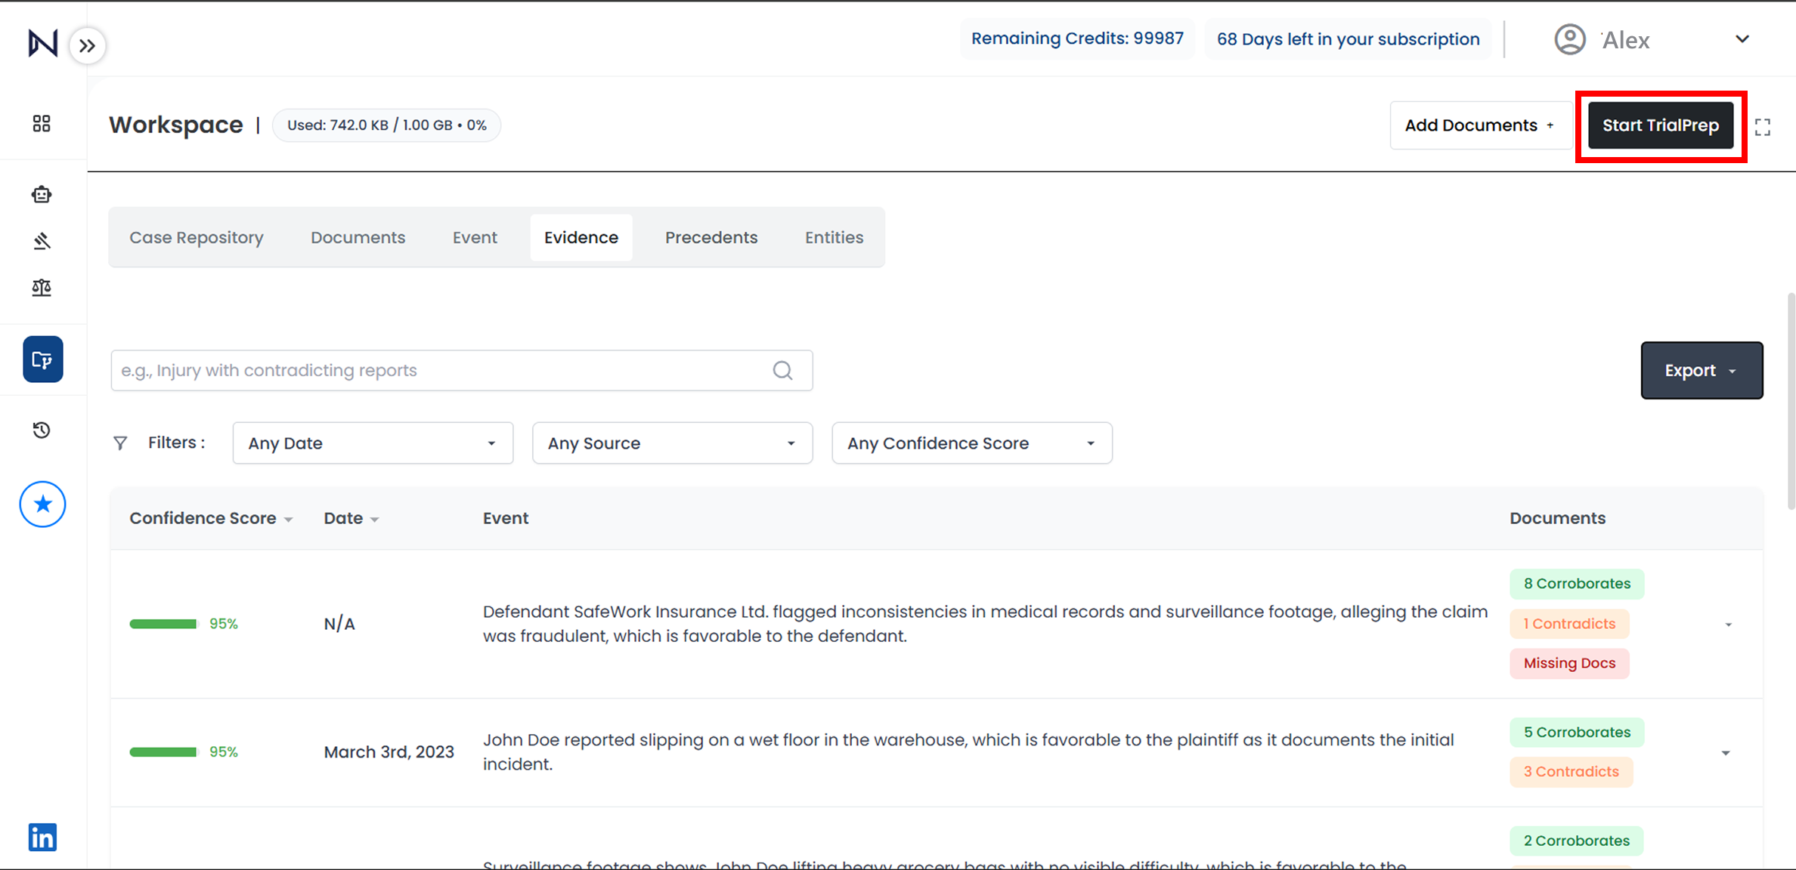
Task: Open the history clock icon
Action: 42,430
